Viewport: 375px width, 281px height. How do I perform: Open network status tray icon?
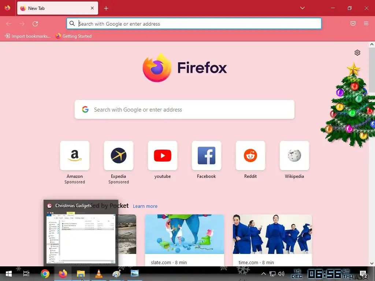pyautogui.click(x=272, y=274)
